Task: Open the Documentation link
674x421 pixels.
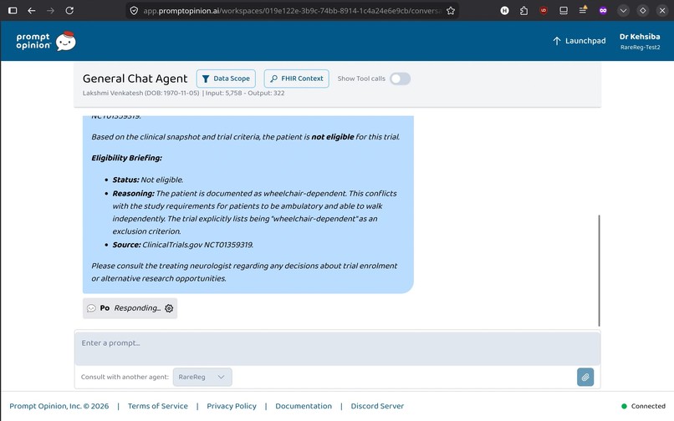Action: click(304, 406)
